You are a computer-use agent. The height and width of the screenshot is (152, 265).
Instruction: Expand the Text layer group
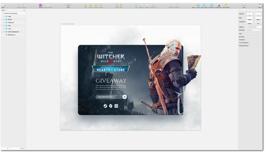[4, 26]
